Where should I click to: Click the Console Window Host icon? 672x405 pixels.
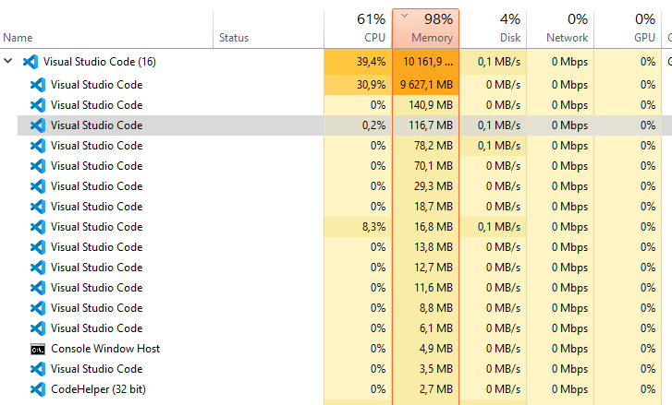(x=38, y=349)
